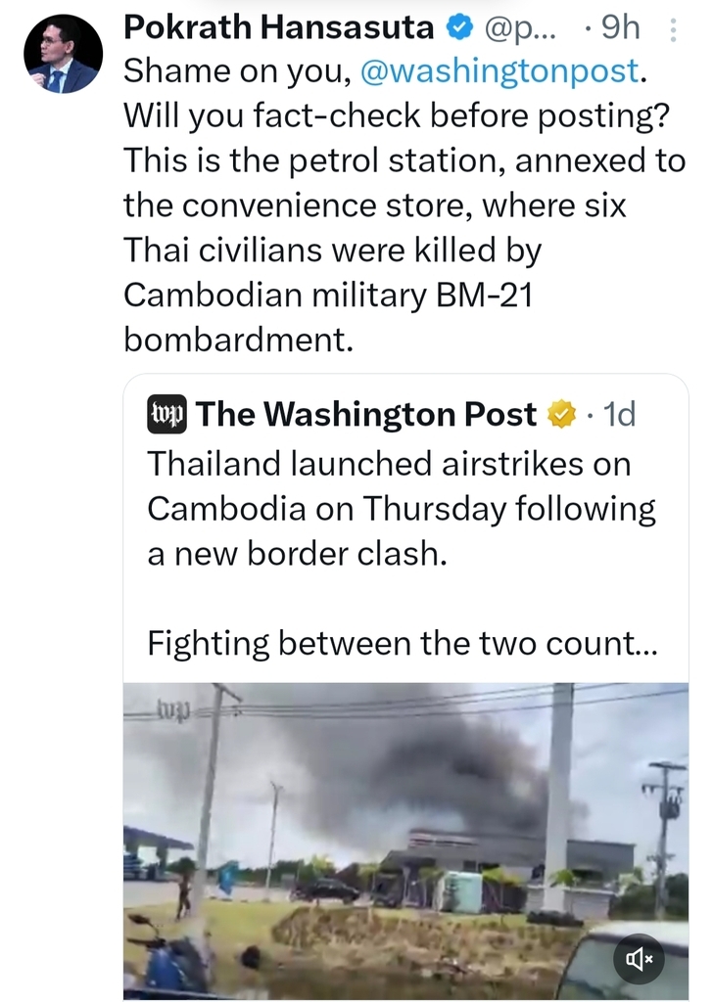Click the Pokrath Hansasuta display name
The width and height of the screenshot is (713, 1002).
tap(280, 28)
